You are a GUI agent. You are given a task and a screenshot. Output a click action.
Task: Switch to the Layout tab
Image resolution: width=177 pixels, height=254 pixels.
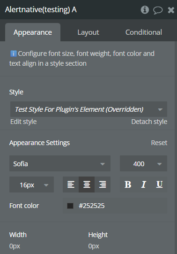click(x=88, y=32)
